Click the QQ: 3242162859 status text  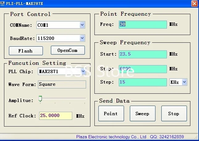click(167, 137)
